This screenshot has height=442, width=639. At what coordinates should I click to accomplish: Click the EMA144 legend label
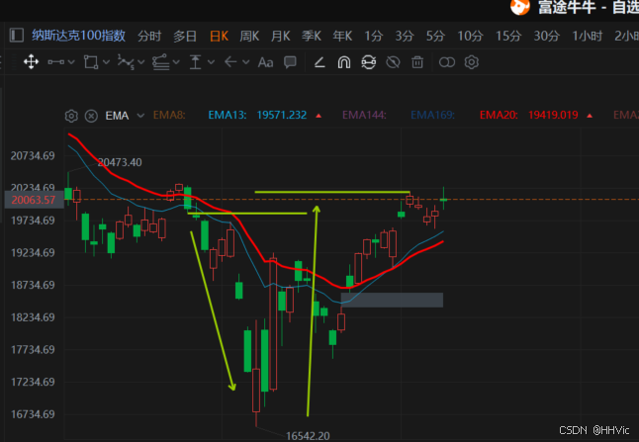point(364,116)
